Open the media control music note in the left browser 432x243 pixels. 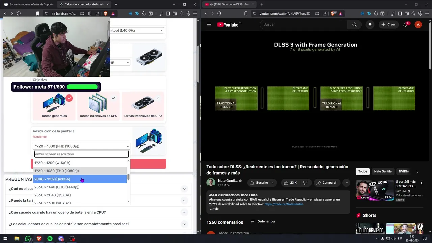coord(161,13)
